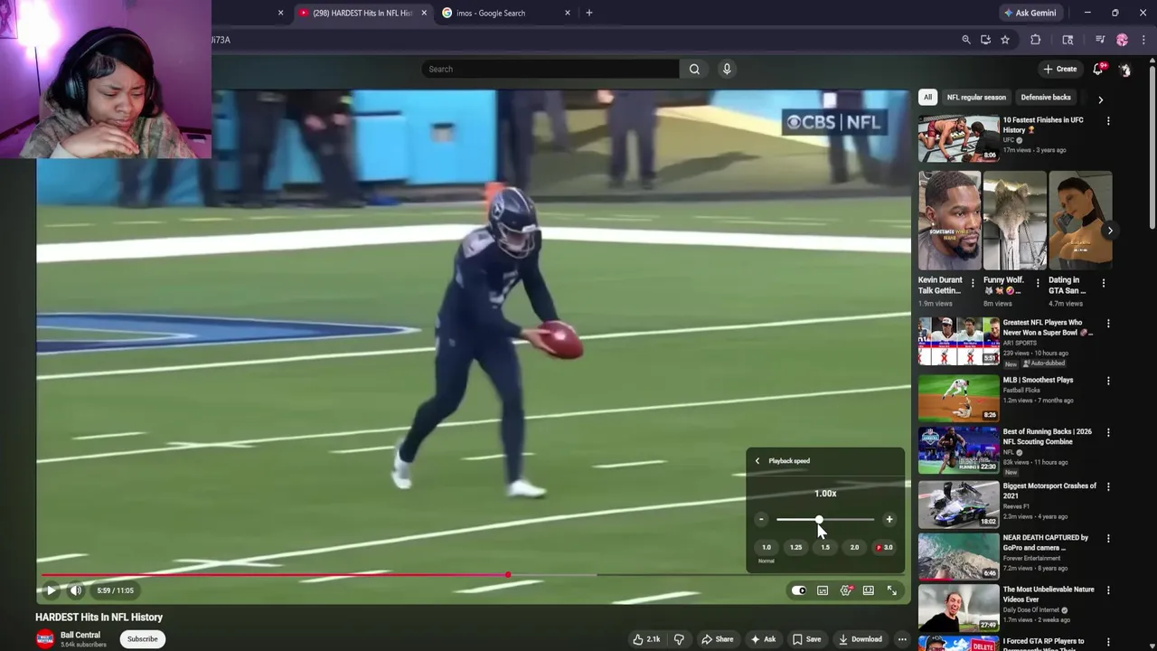Select the All filter chip

tap(927, 97)
